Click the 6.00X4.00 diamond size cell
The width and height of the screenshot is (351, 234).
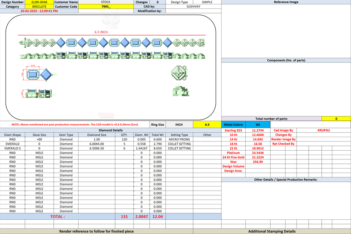tap(97, 144)
